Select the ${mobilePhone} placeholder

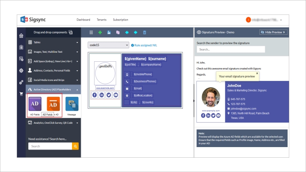(143, 74)
